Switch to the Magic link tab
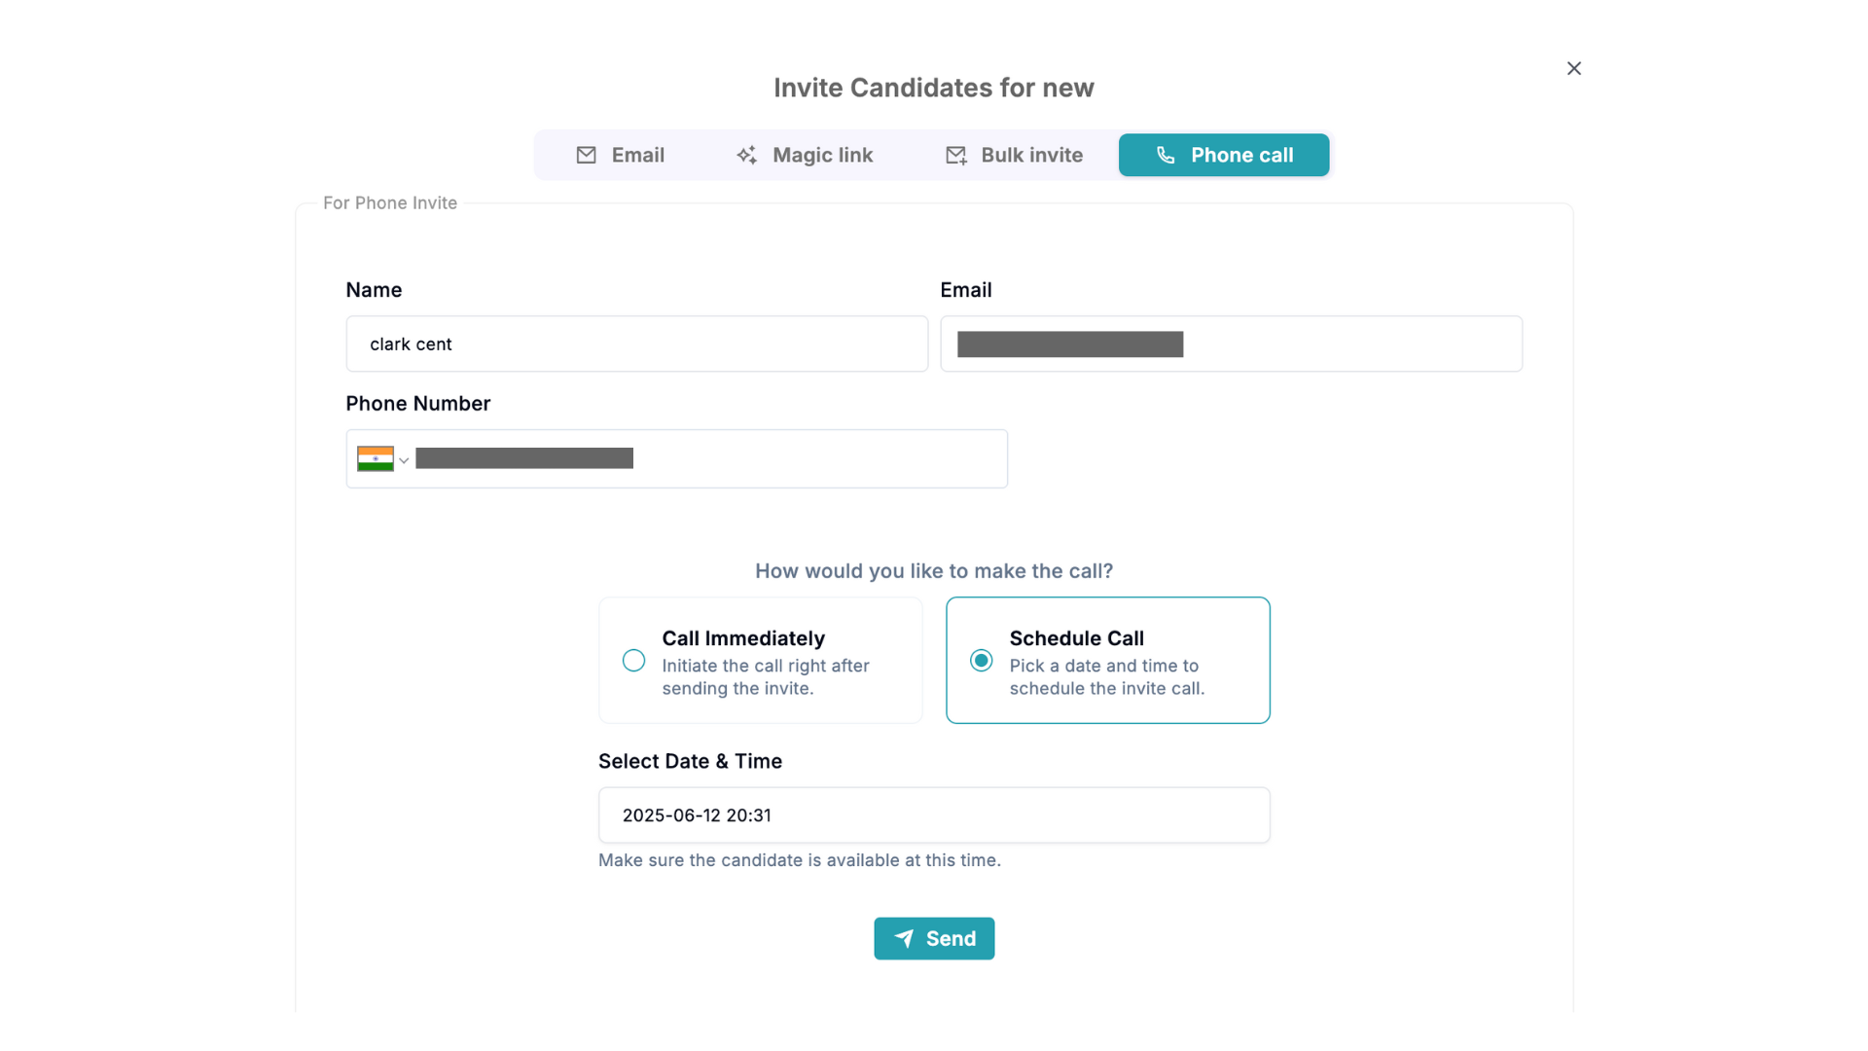 pos(805,155)
